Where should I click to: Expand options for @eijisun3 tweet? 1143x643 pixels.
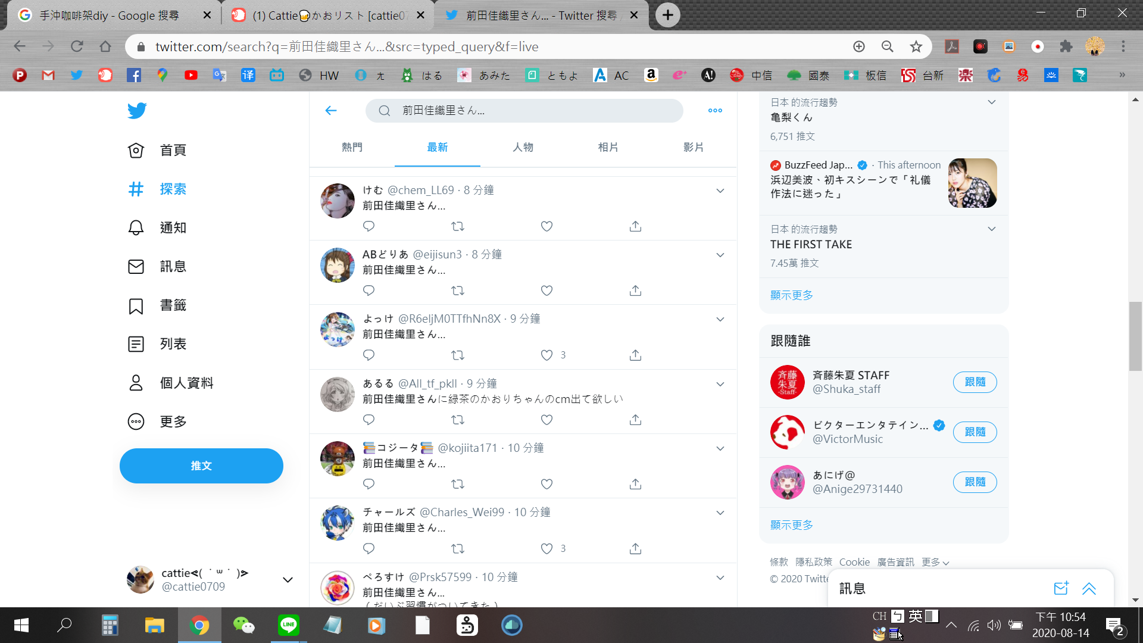point(720,255)
